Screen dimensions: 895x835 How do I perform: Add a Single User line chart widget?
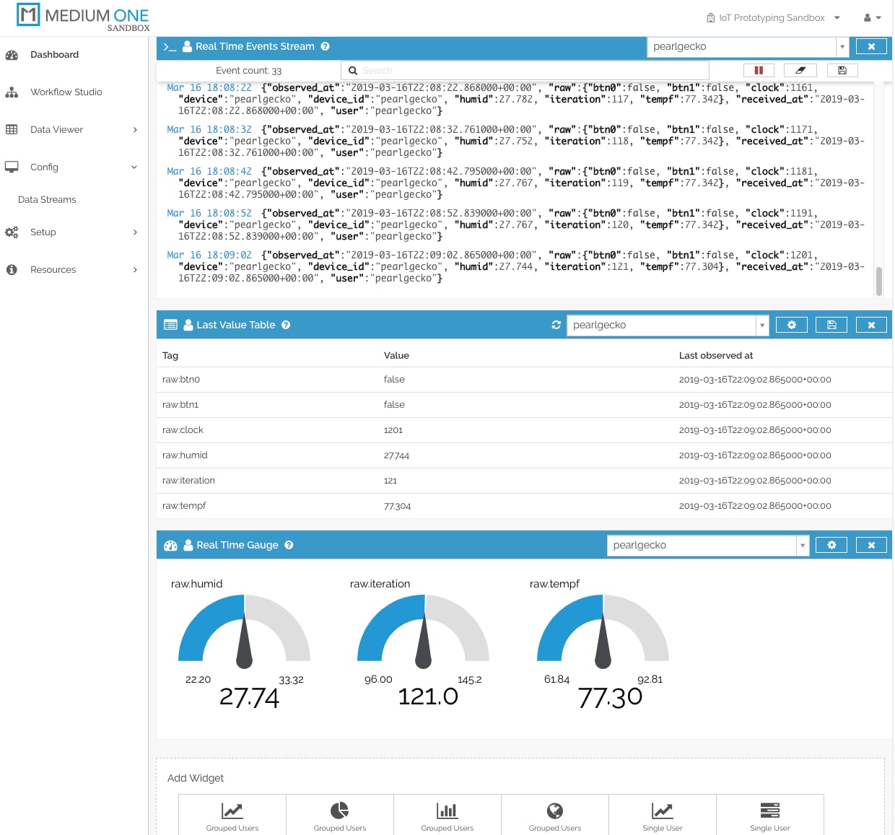click(x=662, y=814)
